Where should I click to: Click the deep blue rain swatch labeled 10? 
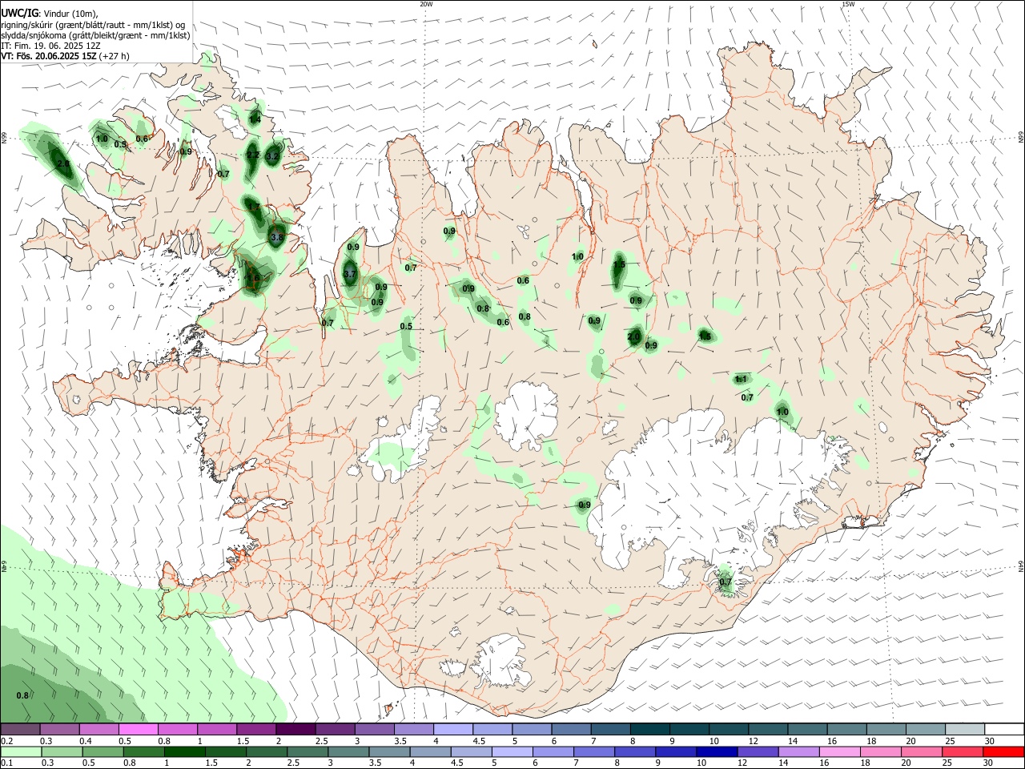715,752
